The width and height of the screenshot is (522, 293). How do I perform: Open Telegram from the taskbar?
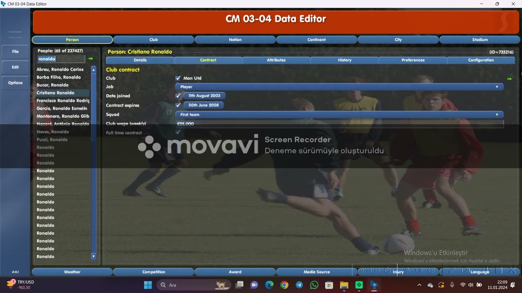[x=299, y=285]
